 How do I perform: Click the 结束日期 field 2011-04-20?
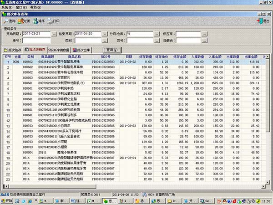88,34
